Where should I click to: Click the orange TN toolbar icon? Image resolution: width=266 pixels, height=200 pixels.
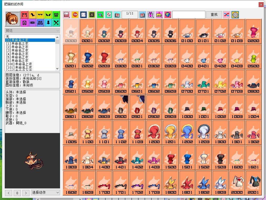pos(75,15)
